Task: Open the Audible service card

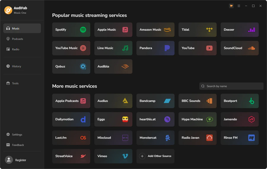Action: [x=113, y=66]
